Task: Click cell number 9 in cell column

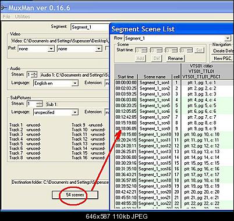Action: point(176,129)
